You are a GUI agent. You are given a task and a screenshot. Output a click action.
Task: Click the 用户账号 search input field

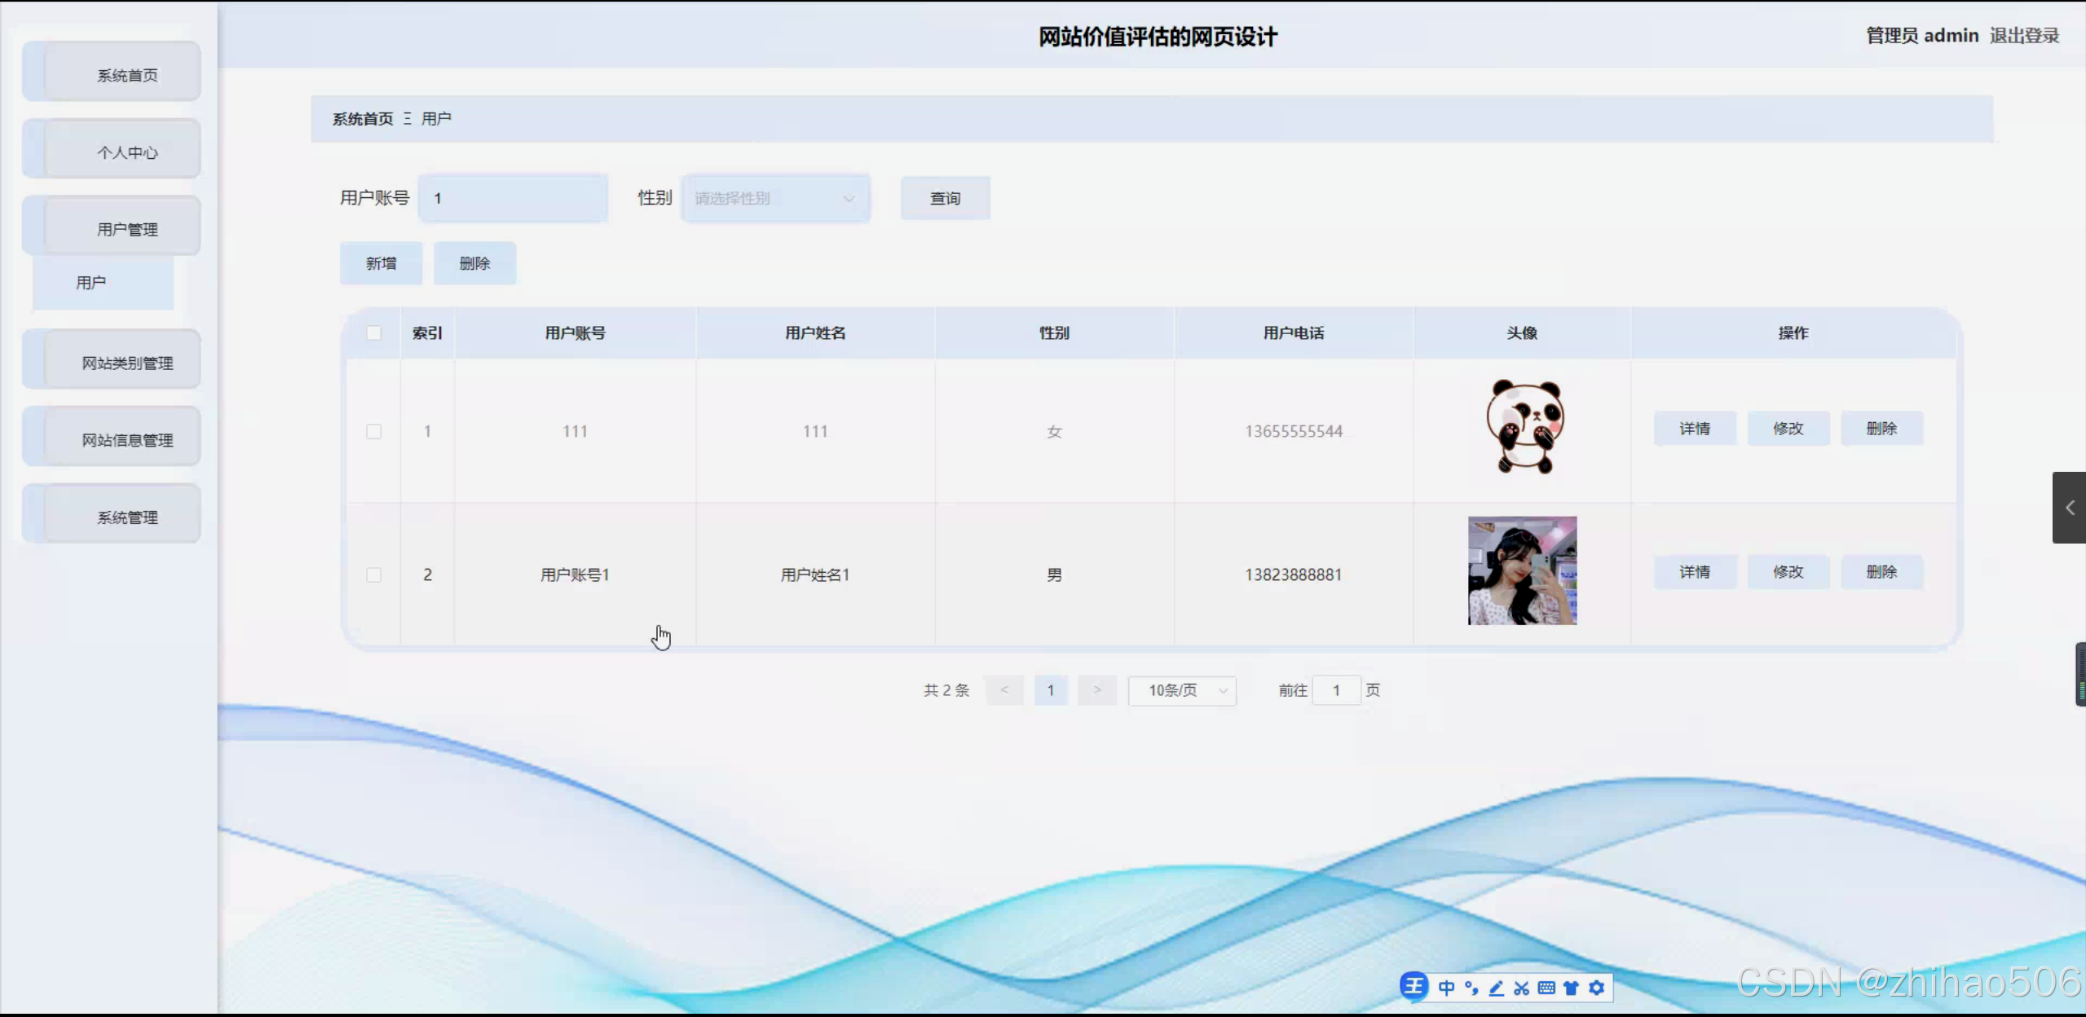[x=513, y=197]
